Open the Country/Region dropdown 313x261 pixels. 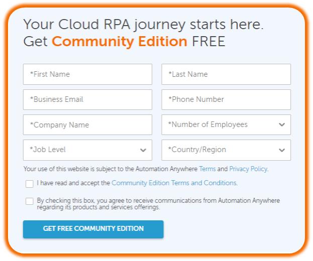tap(226, 150)
